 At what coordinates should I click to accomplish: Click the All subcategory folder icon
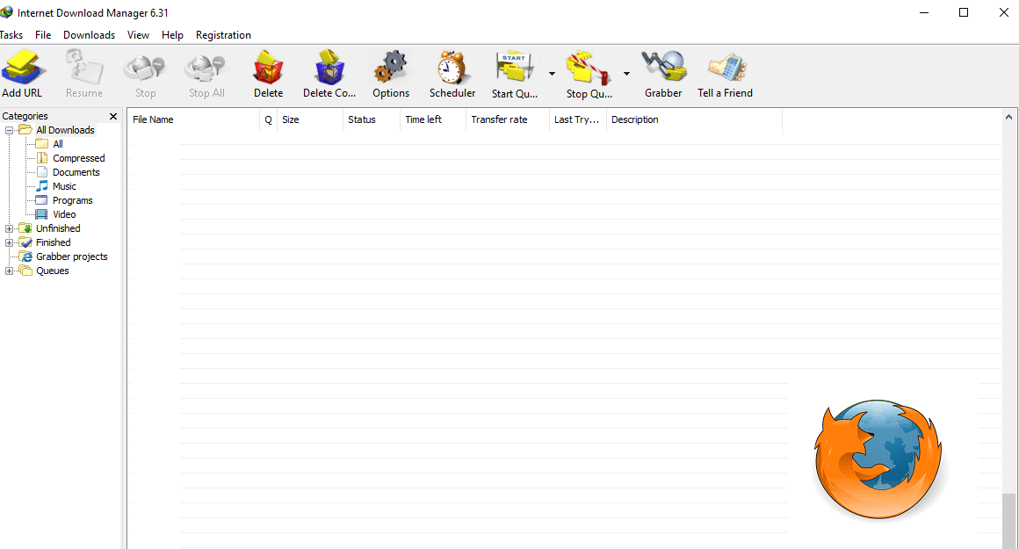[x=42, y=143]
